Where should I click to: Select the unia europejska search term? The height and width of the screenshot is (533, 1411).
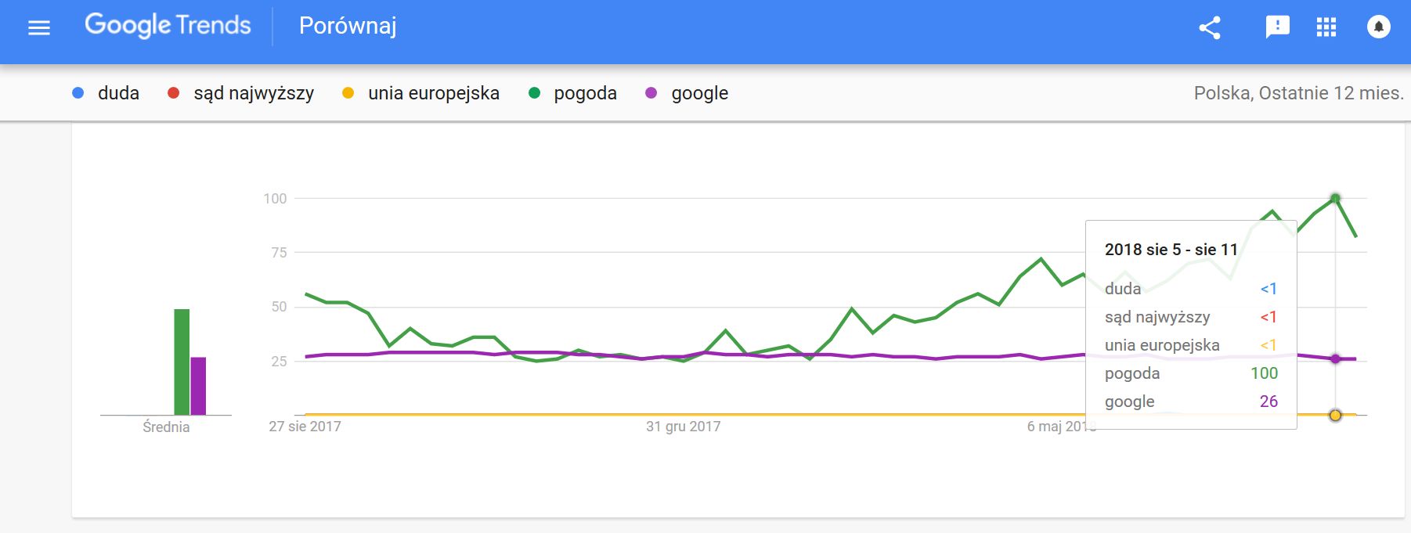tap(434, 93)
